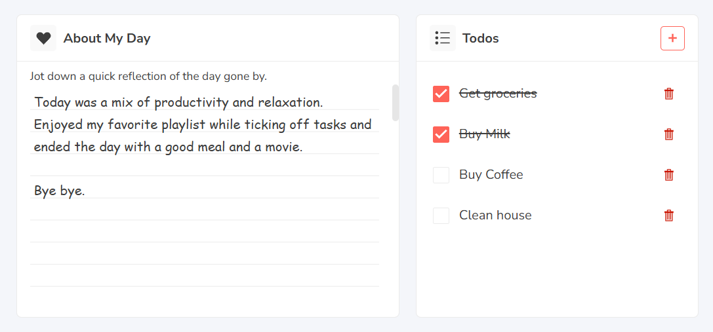Click the Buy Coffee todo label
The image size is (713, 332).
click(491, 174)
